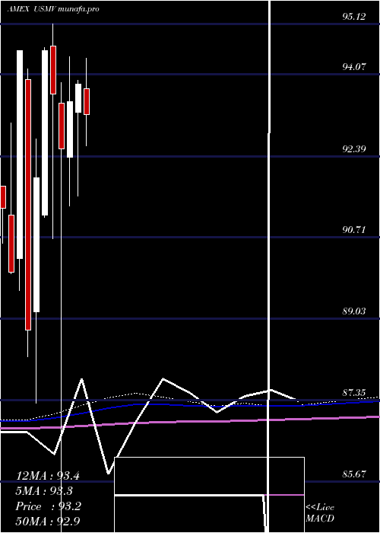Viewport: 380px width, 533px height.
Task: Click the red candlestick topping near 95.12
Action: [53, 70]
